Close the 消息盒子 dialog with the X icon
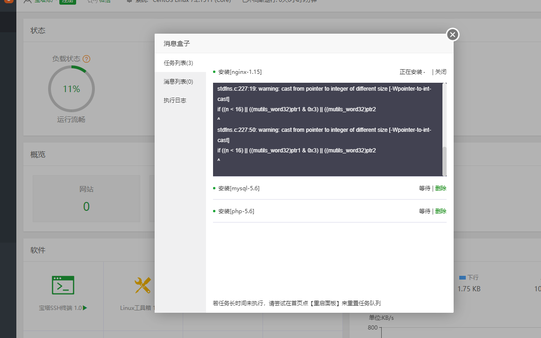This screenshot has height=338, width=541. [x=453, y=35]
